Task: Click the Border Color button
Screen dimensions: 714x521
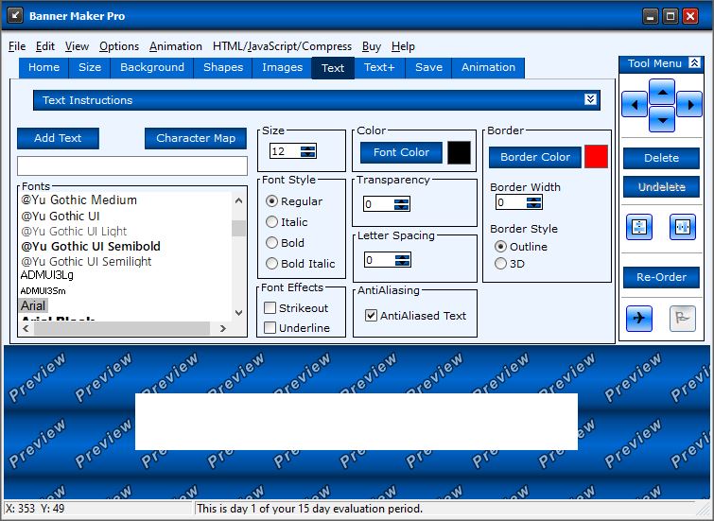Action: 535,157
